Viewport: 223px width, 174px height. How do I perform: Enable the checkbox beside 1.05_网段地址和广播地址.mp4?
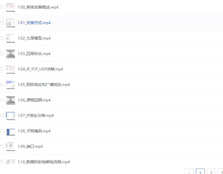[x=2, y=85]
